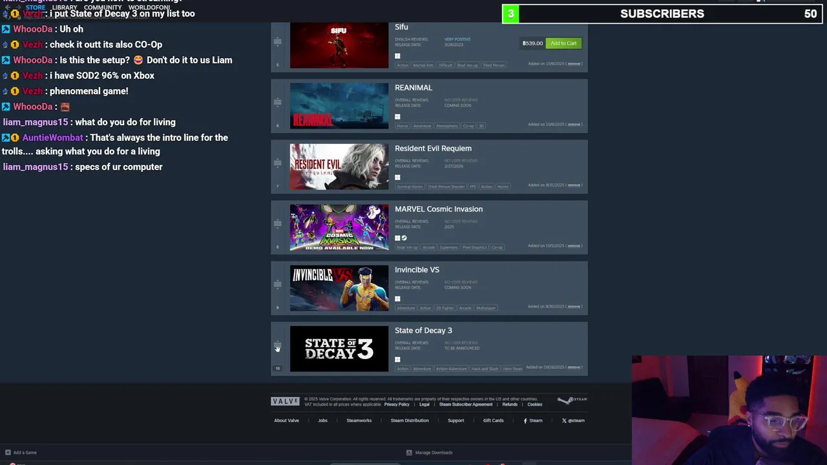Click the Manage Downloads icon

[409, 453]
